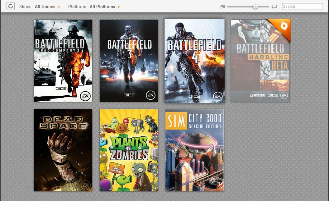This screenshot has height=201, width=329.
Task: Click the tile size slider handle
Action: pos(255,7)
